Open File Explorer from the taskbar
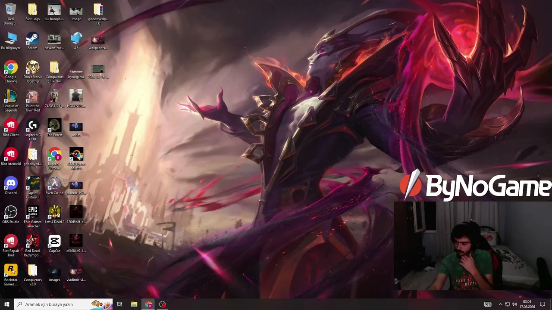The image size is (552, 310). click(134, 304)
